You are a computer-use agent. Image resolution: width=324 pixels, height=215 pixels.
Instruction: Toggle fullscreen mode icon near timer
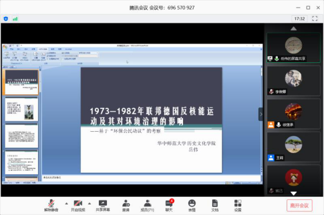coord(315,19)
